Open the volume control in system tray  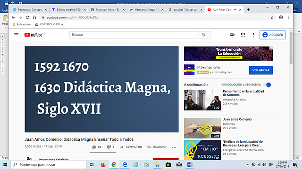[x=264, y=165]
